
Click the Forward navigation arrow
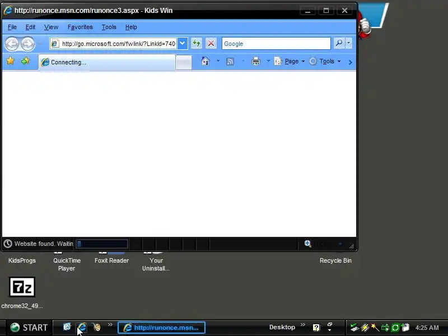tap(27, 44)
